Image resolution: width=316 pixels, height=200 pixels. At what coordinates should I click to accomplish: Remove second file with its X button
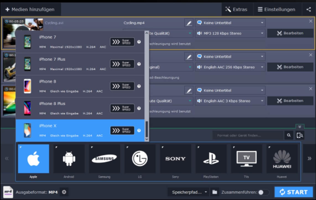(x=310, y=55)
